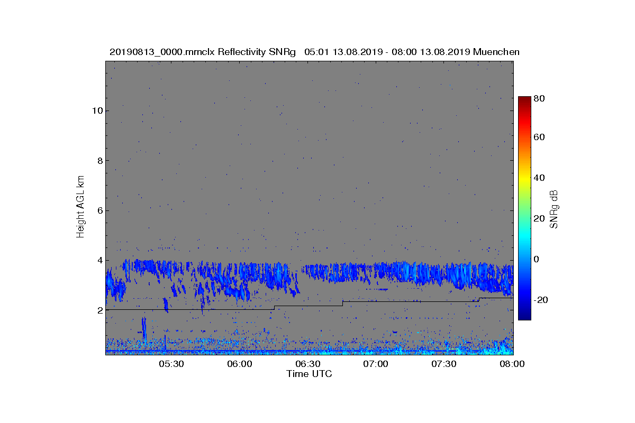Image resolution: width=635 pixels, height=423 pixels.
Task: Click the colorbar tick label 60
Action: coord(540,137)
